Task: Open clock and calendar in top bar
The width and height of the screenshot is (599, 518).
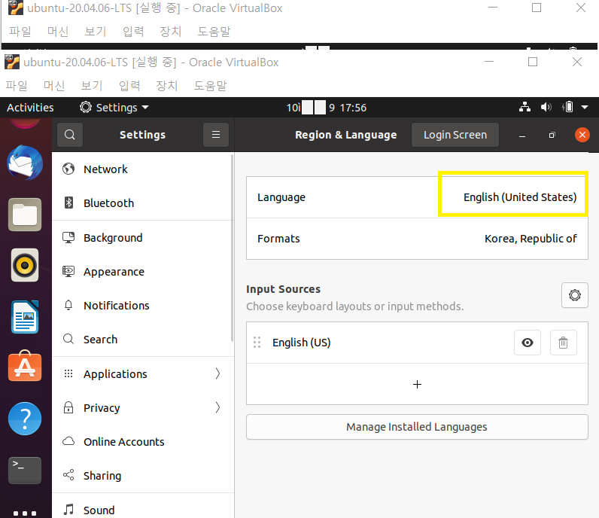Action: coord(327,108)
